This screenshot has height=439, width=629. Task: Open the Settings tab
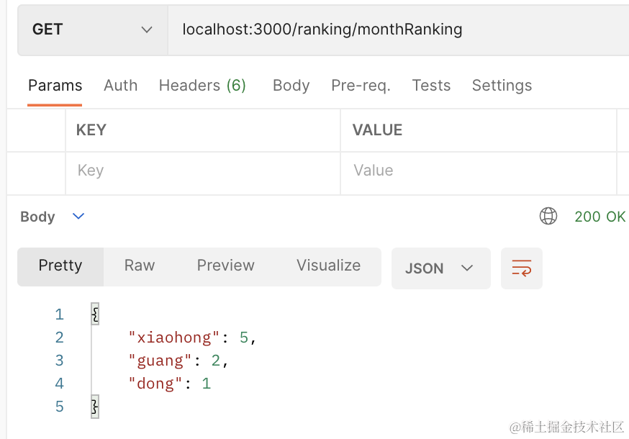tap(502, 86)
